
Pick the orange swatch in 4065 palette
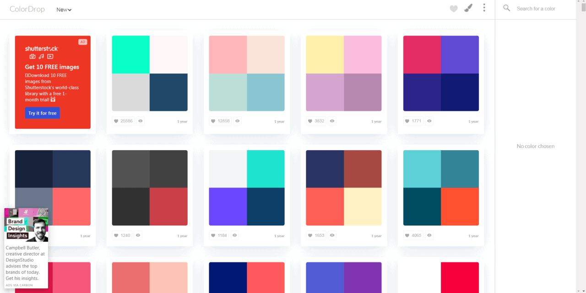[460, 206]
